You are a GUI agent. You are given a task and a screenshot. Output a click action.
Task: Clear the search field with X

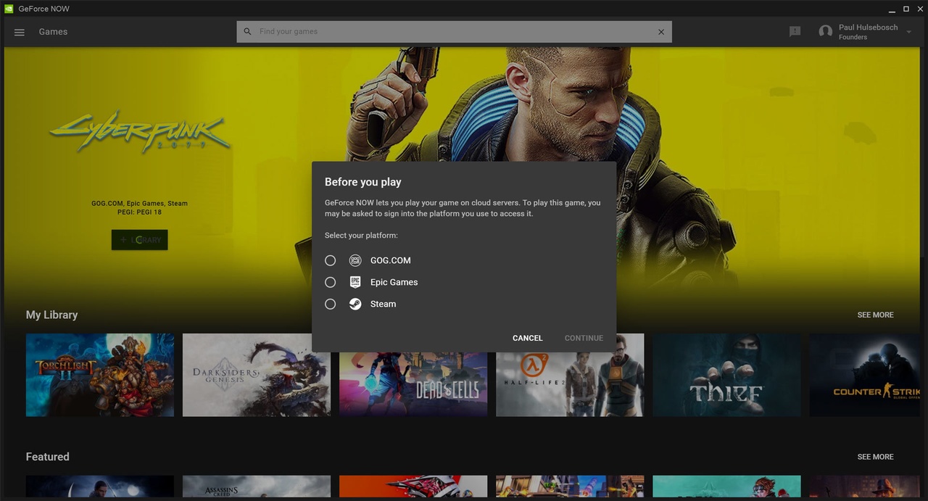[661, 32]
